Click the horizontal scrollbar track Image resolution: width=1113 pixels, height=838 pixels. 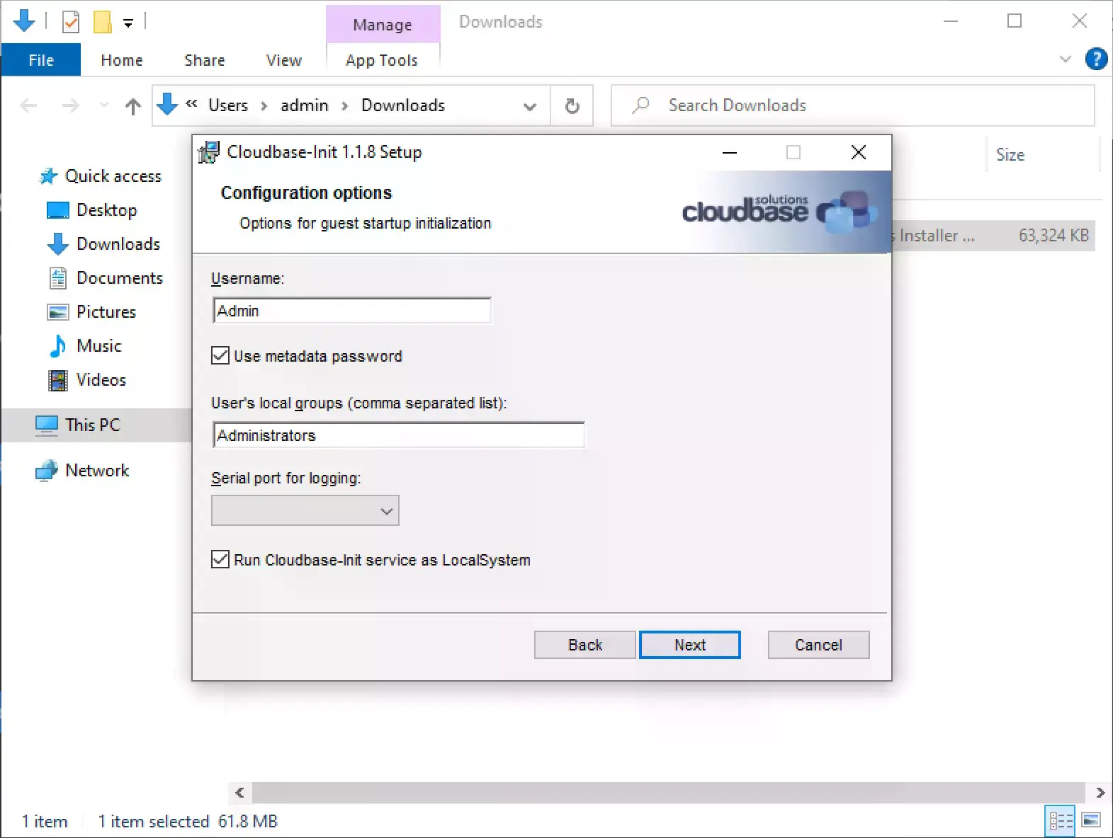668,793
